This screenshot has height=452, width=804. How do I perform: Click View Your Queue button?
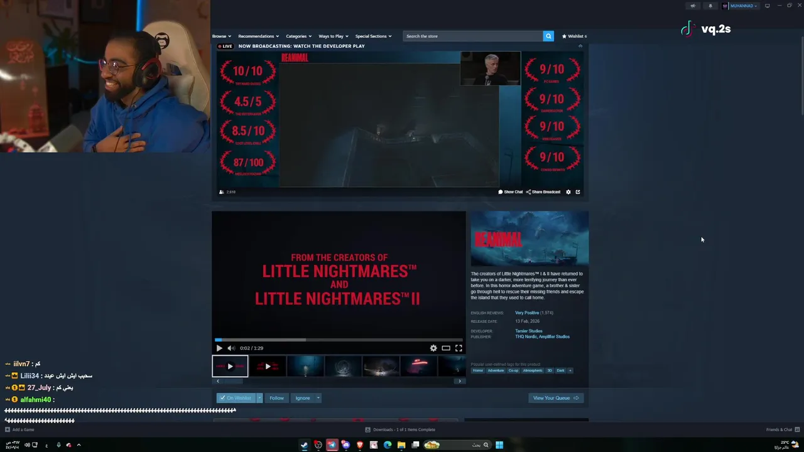[556, 398]
